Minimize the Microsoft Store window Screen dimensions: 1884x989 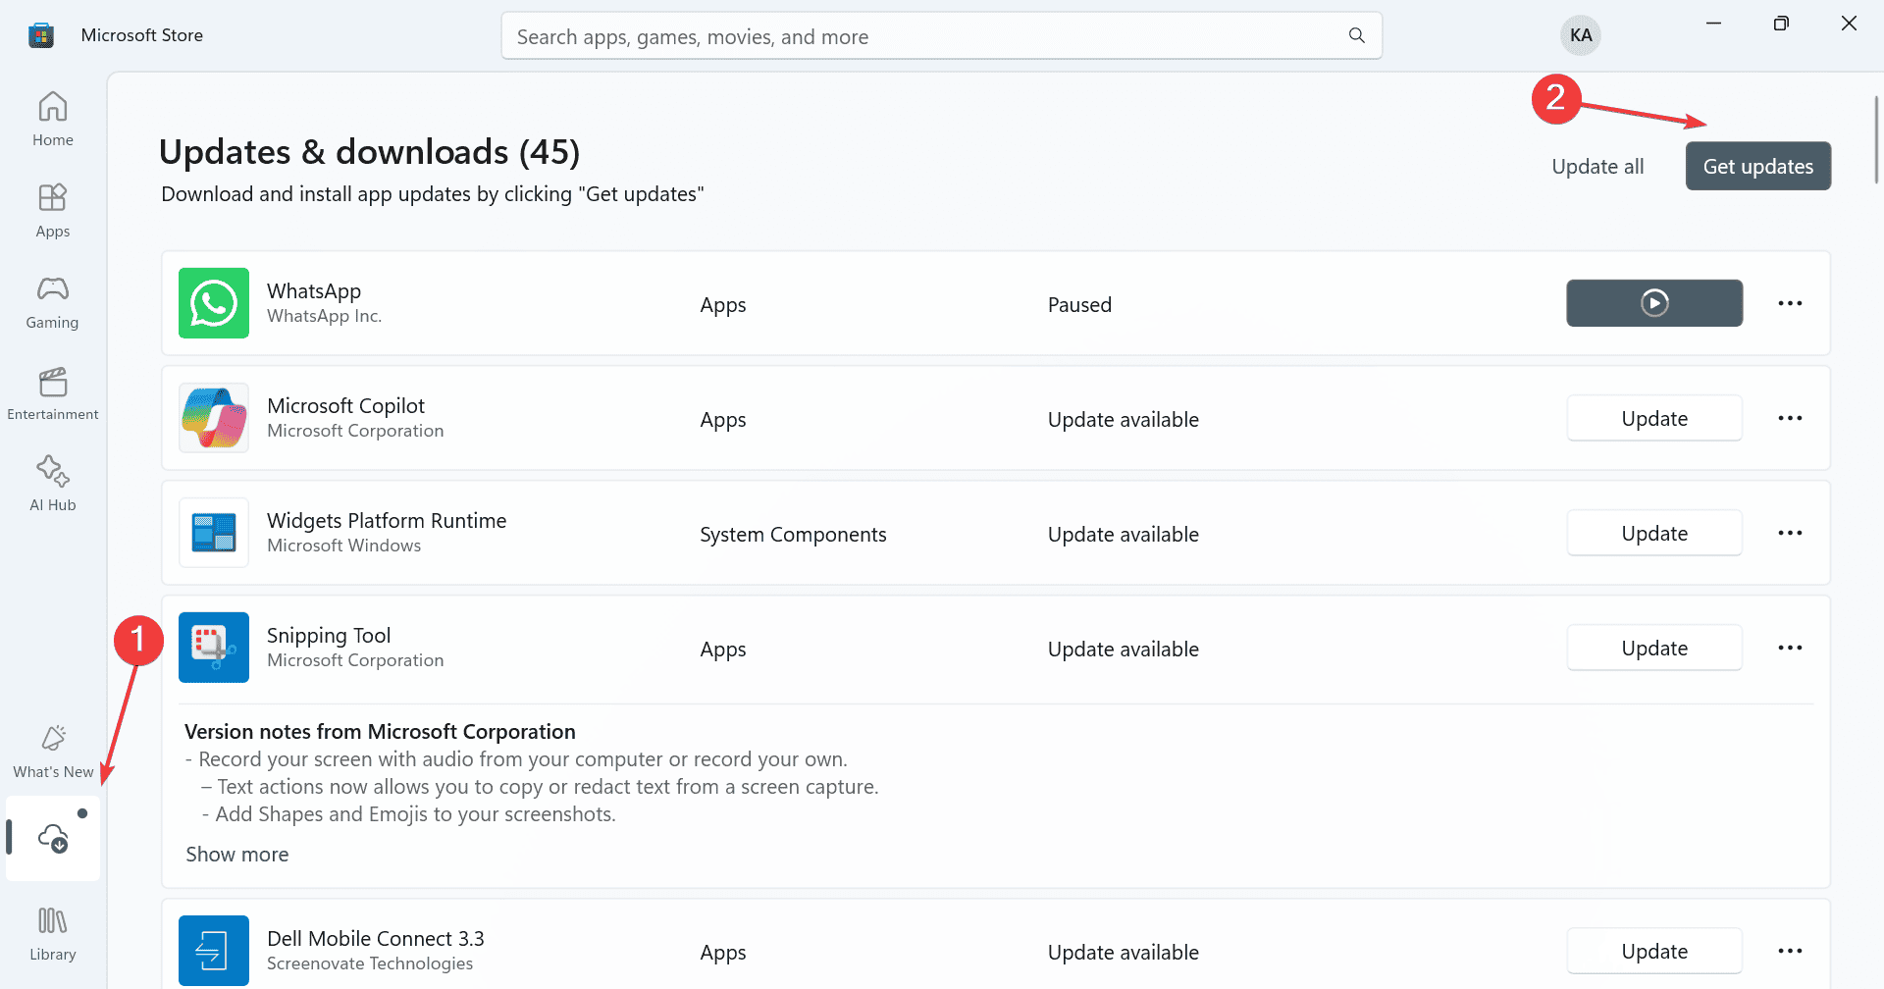coord(1713,24)
